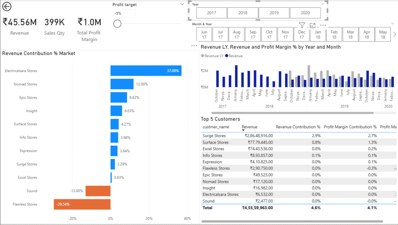Viewport: 398px width, 225px height.
Task: Click the Revenue Contribution % column header
Action: [x=298, y=127]
